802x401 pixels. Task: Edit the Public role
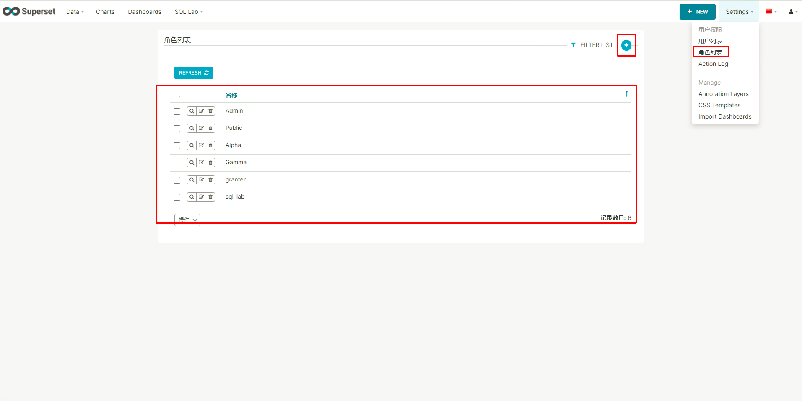(x=201, y=128)
